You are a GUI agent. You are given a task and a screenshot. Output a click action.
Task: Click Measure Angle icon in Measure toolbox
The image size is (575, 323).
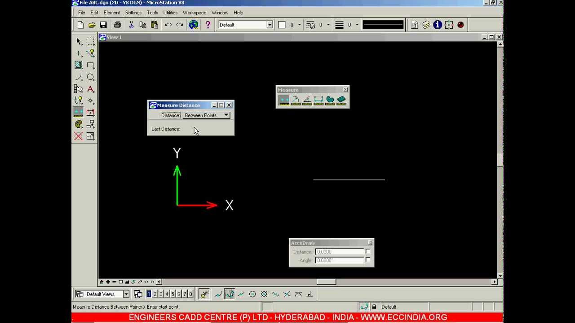click(307, 100)
